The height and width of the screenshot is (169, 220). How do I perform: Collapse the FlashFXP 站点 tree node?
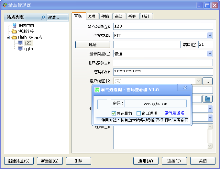pyautogui.click(x=8, y=37)
